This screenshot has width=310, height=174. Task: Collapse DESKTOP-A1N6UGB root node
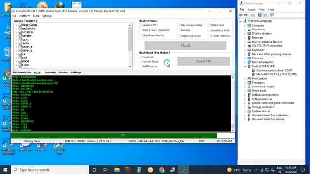click(241, 21)
